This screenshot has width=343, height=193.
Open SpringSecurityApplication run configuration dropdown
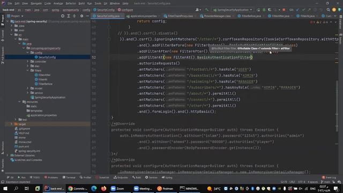click(233, 10)
